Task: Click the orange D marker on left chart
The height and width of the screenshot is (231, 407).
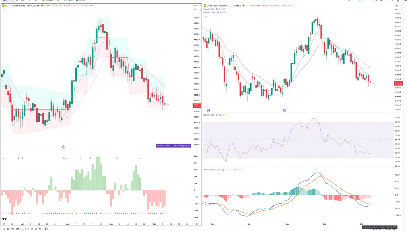Action: (168, 105)
